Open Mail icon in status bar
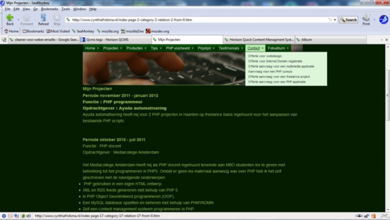The image size is (390, 220). click(x=11, y=216)
